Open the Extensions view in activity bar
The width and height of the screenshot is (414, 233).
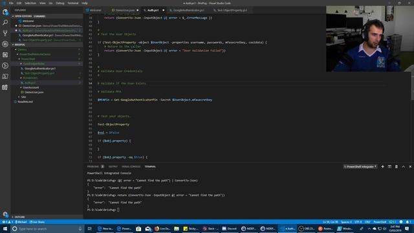[5, 55]
